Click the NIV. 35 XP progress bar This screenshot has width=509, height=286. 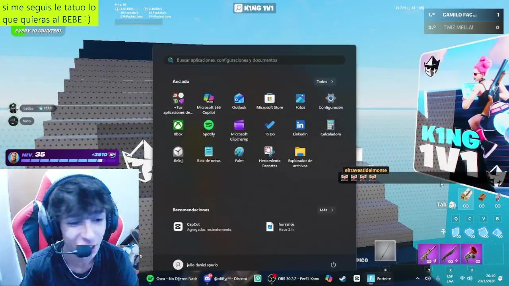[62, 157]
